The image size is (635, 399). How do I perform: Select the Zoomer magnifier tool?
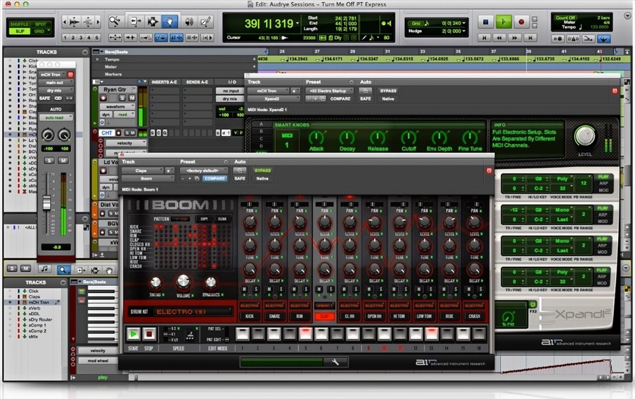click(x=115, y=20)
